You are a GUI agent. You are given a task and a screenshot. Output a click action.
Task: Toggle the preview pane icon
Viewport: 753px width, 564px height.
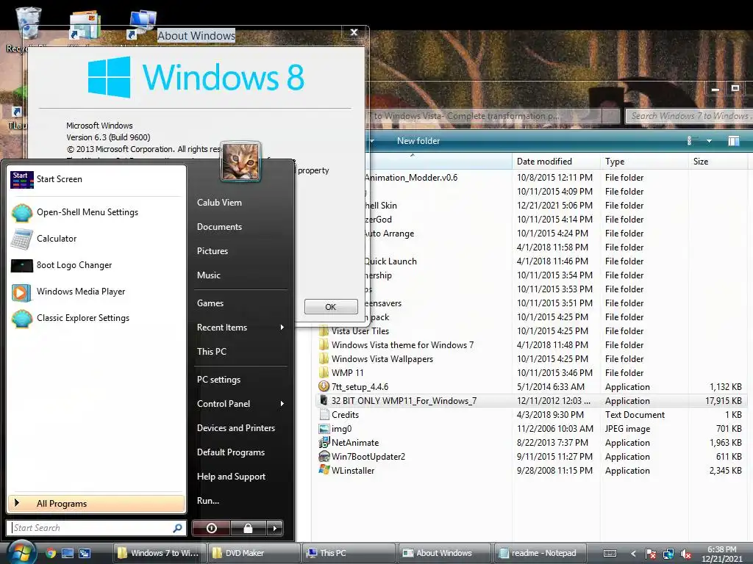click(x=733, y=141)
